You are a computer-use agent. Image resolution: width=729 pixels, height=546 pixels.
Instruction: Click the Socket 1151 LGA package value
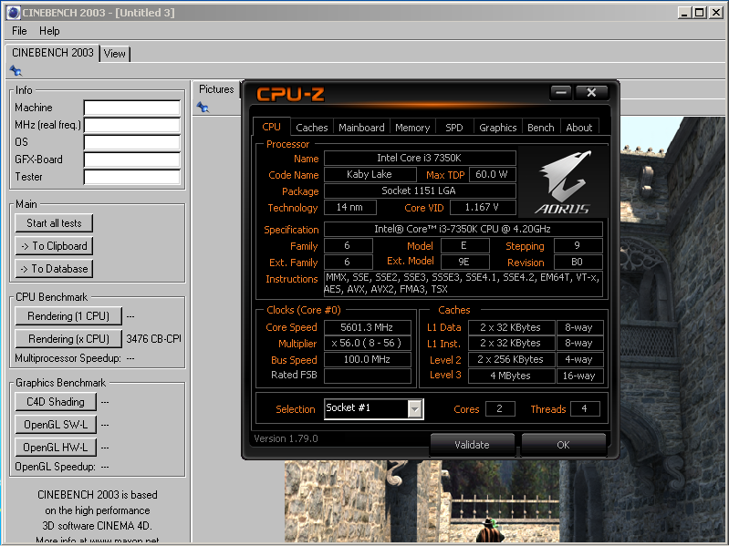tap(420, 191)
